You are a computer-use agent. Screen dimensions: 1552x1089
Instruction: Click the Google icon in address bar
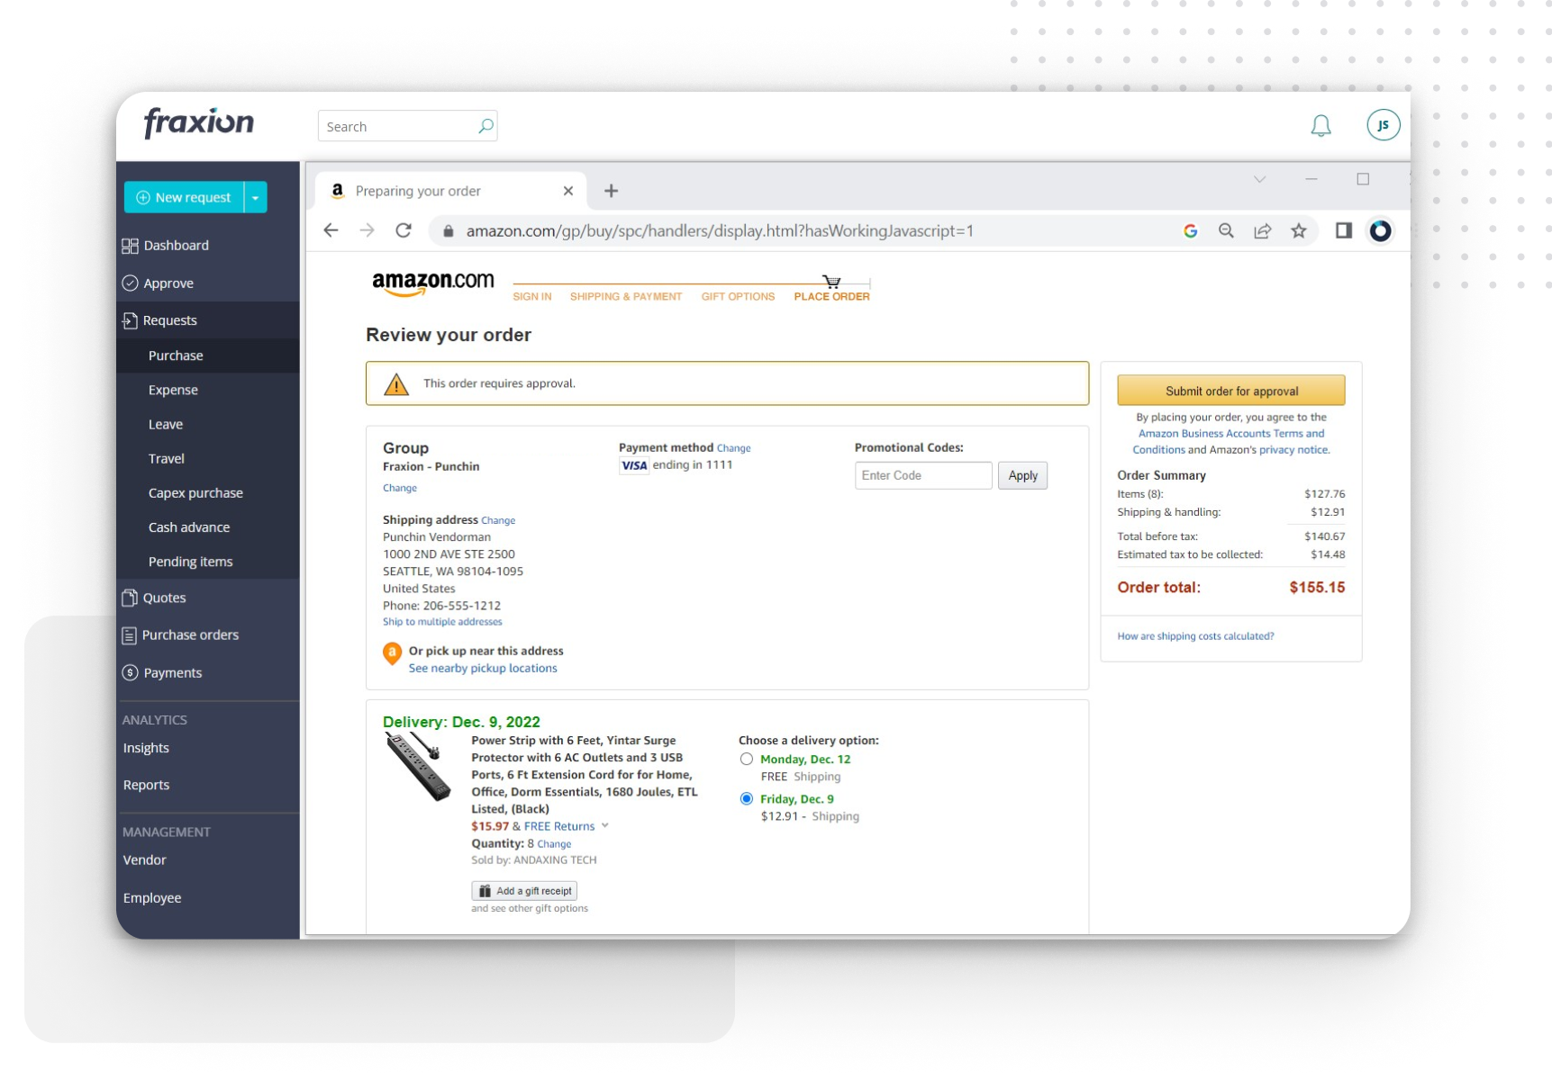point(1190,231)
